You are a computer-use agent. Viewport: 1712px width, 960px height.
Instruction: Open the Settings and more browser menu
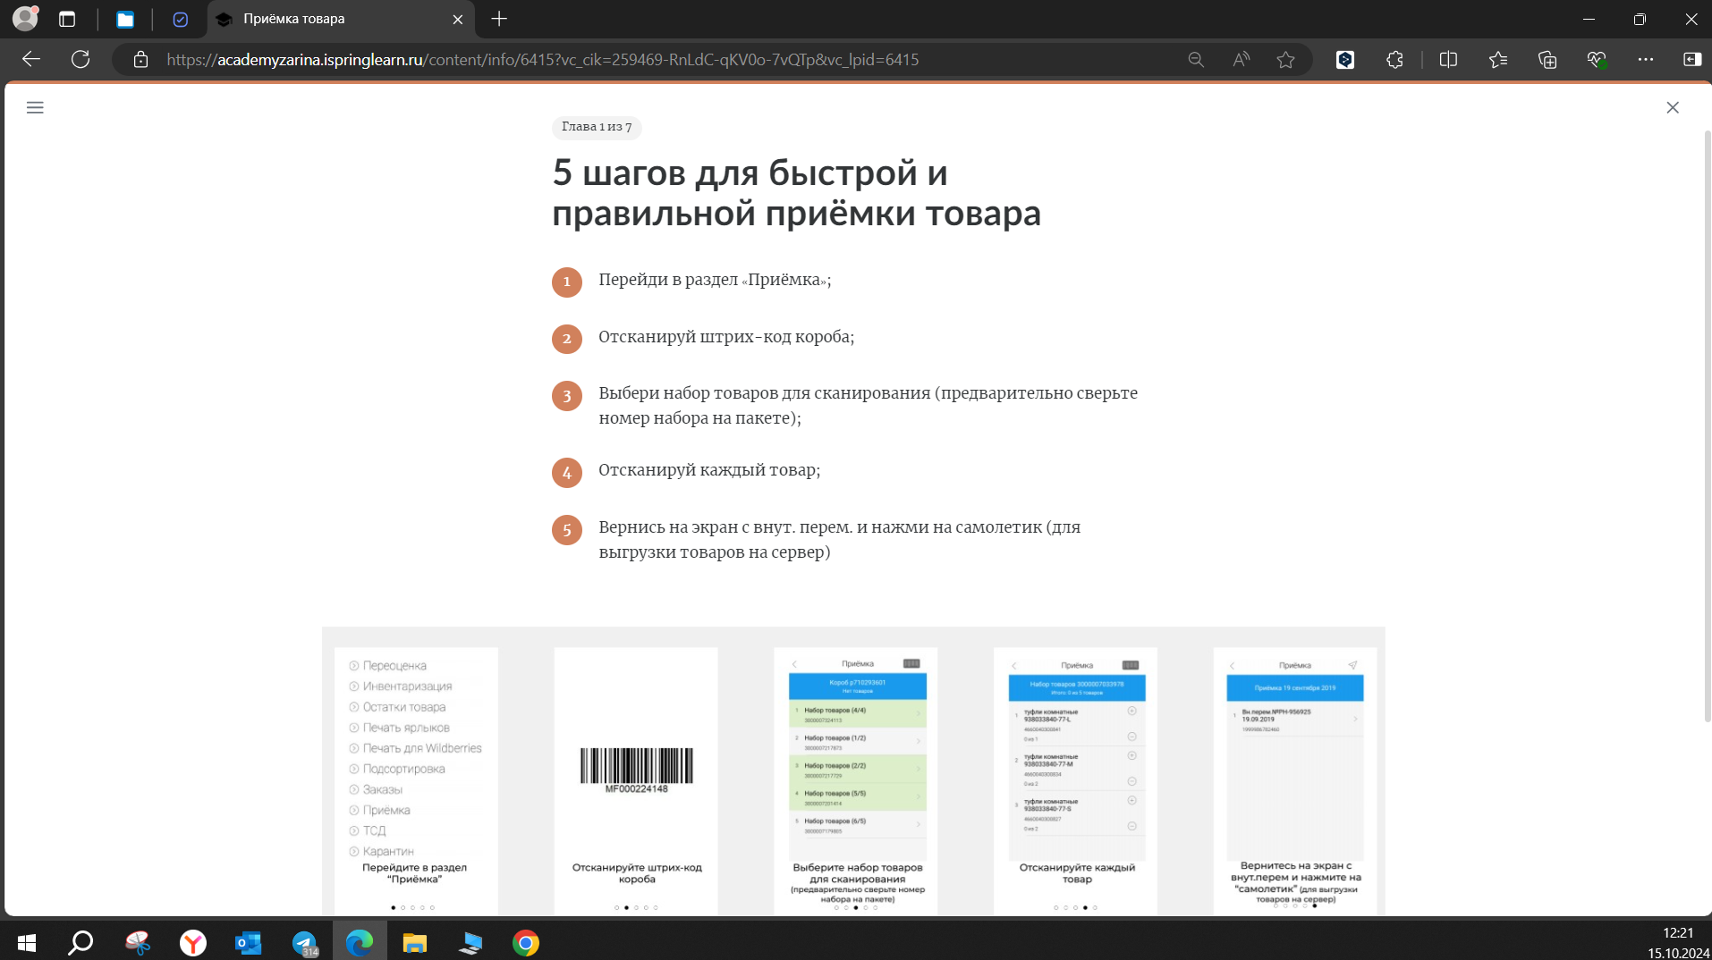[x=1648, y=59]
